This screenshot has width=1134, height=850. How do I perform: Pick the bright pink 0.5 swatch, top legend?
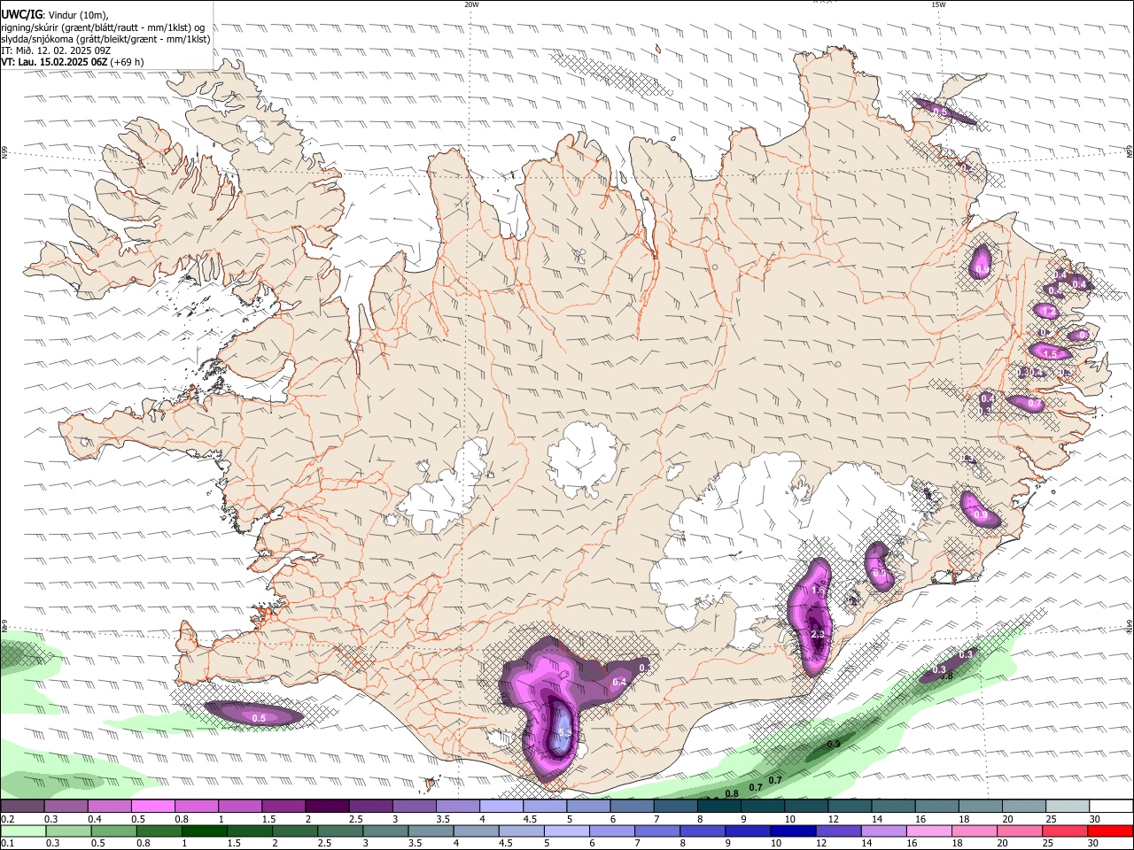(x=151, y=806)
